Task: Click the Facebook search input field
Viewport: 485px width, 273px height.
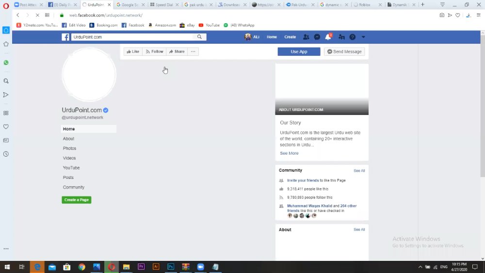Action: pos(133,37)
